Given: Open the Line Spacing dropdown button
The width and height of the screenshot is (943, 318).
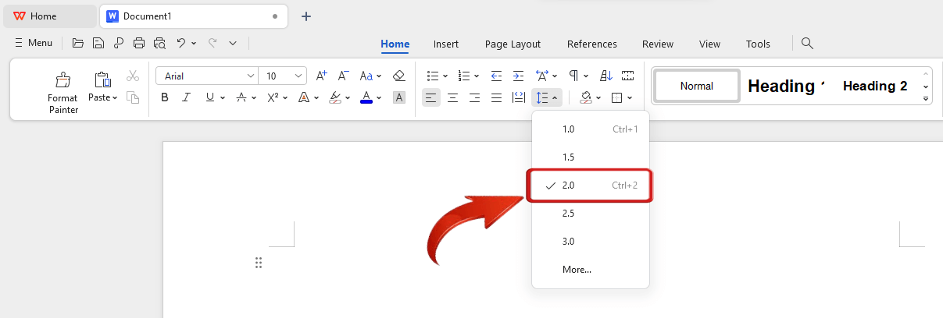Looking at the screenshot, I should [546, 97].
